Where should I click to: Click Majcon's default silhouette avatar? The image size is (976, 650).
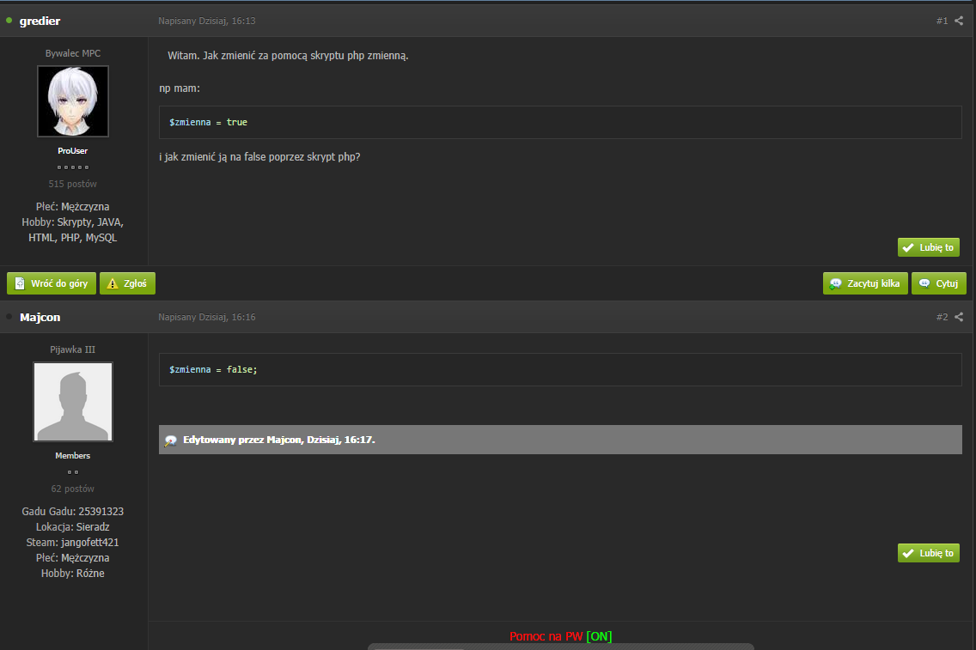73,402
